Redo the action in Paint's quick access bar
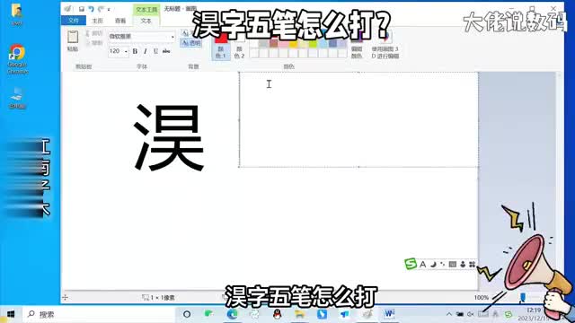 tap(101, 9)
